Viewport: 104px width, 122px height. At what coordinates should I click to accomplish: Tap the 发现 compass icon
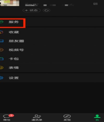click(x=67, y=116)
